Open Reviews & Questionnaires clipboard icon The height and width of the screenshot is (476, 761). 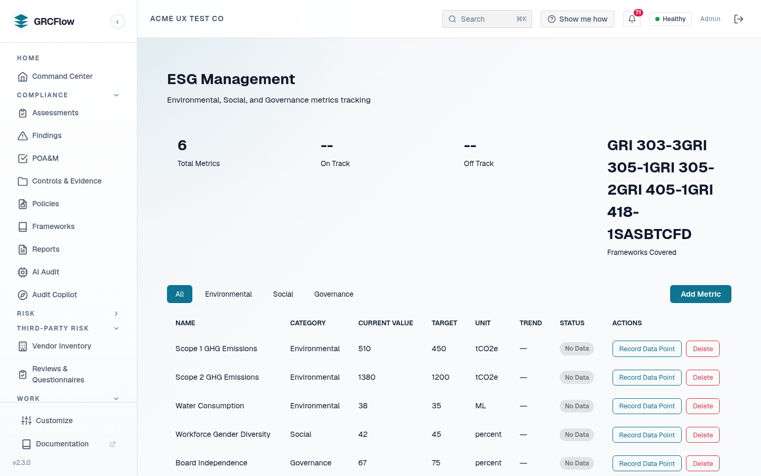point(23,374)
